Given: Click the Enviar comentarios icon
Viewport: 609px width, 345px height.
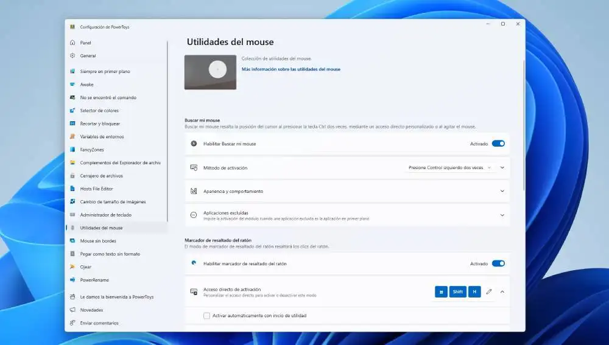Looking at the screenshot, I should coord(72,323).
